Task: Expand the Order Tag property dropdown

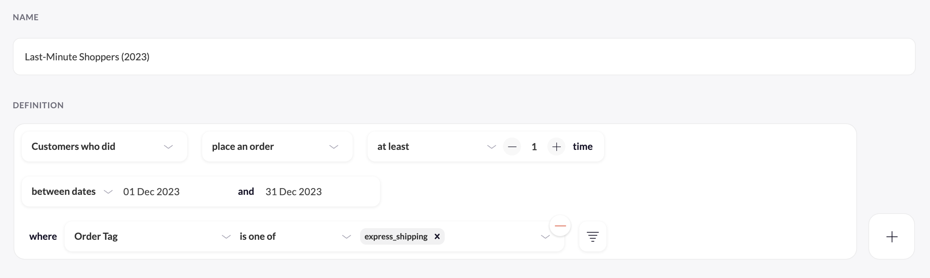Action: point(151,236)
